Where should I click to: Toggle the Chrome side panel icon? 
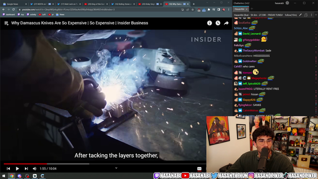coord(219,9)
